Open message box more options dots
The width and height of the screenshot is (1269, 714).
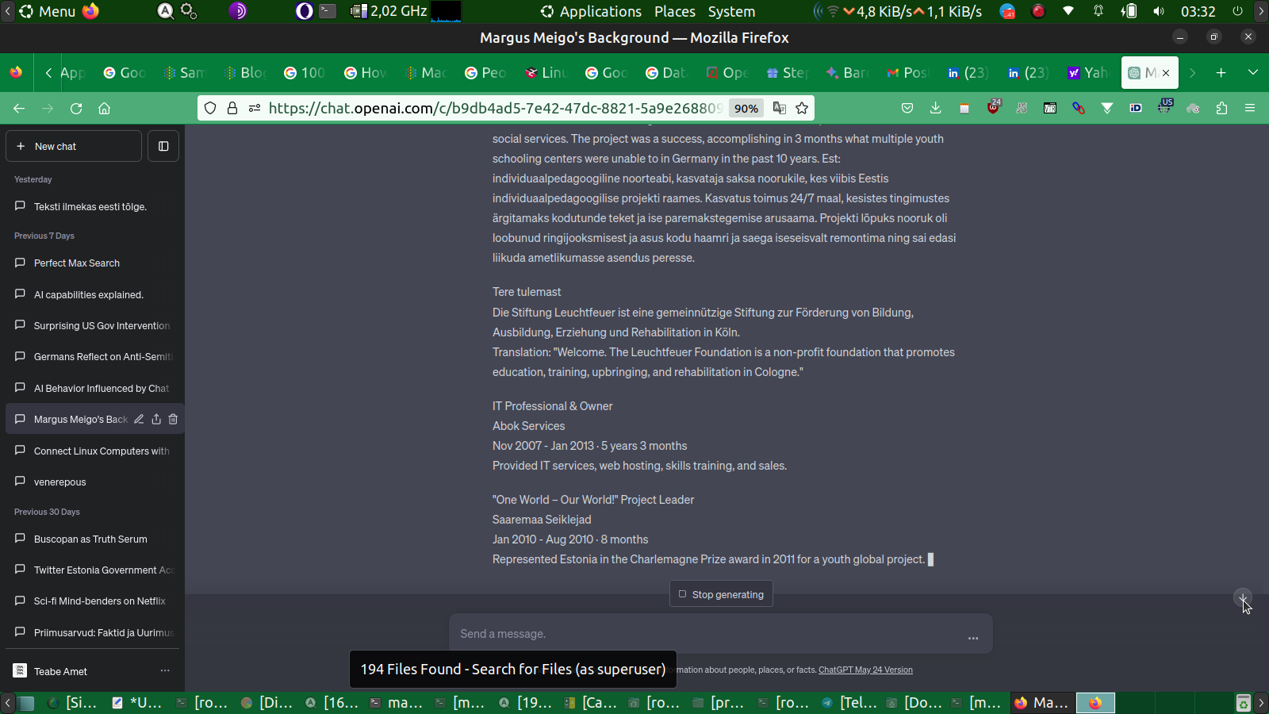[973, 637]
